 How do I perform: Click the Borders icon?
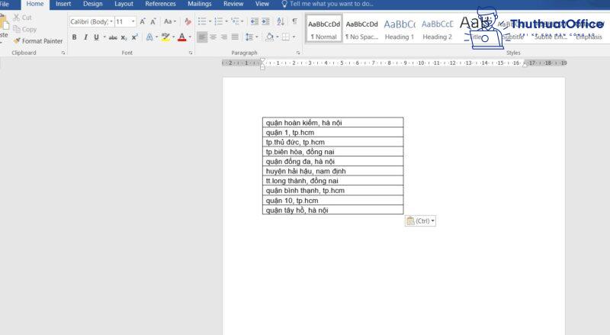pos(286,37)
